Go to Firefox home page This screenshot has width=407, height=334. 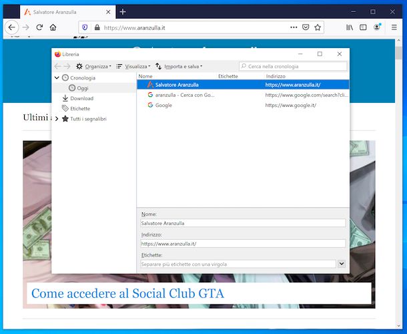(53, 27)
